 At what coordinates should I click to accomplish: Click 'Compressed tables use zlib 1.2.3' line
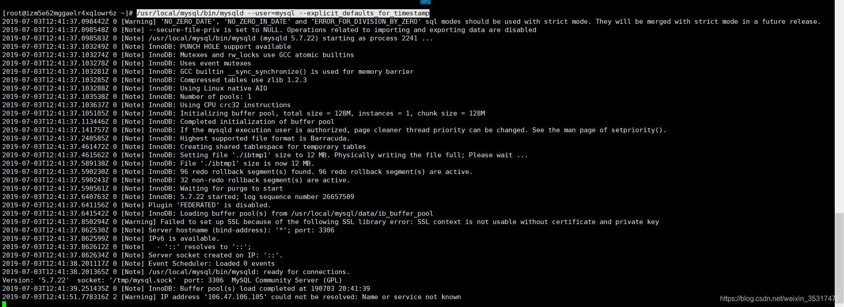pyautogui.click(x=154, y=80)
